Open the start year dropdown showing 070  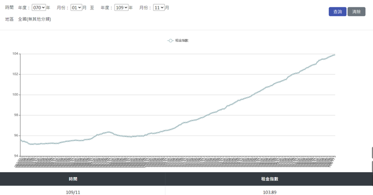(x=39, y=8)
